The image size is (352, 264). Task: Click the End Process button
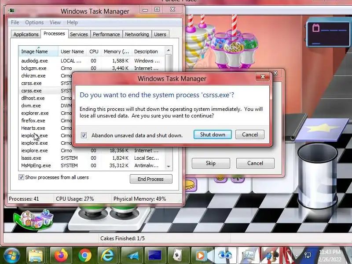151,179
